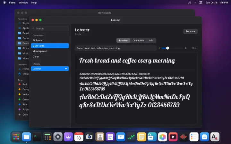
Task: Open control center in menu bar
Action: pyautogui.click(x=201, y=3)
